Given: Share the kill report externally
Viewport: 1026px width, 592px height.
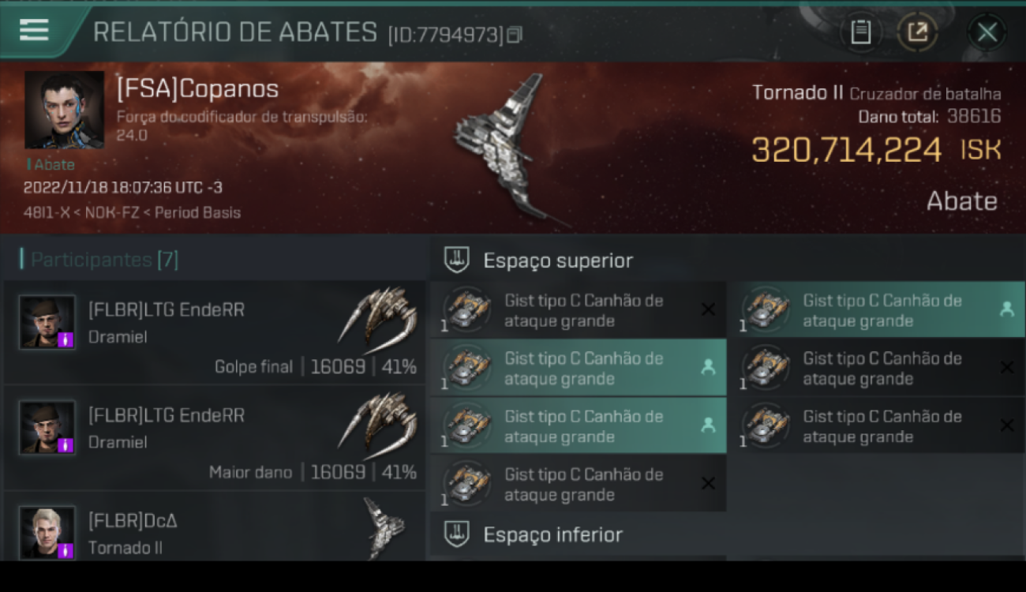Looking at the screenshot, I should click(x=917, y=32).
